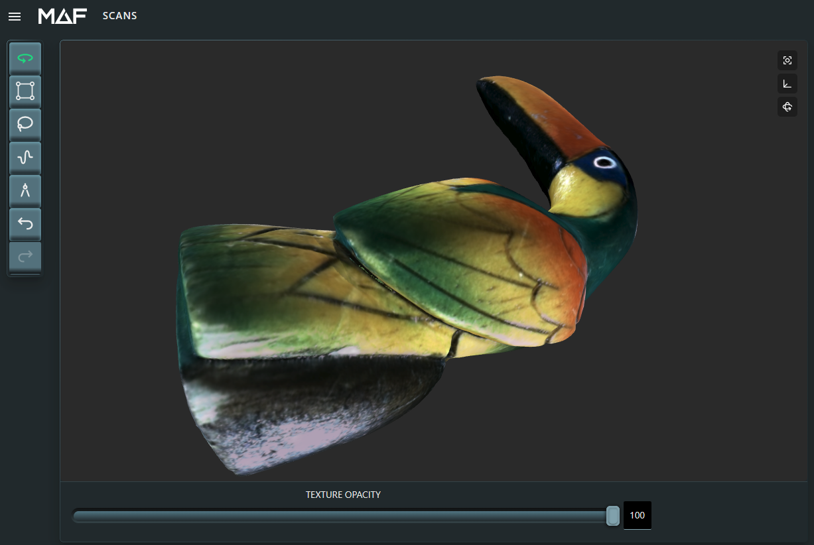This screenshot has height=545, width=814.
Task: Click the auto-rotate view icon
Action: [x=787, y=107]
